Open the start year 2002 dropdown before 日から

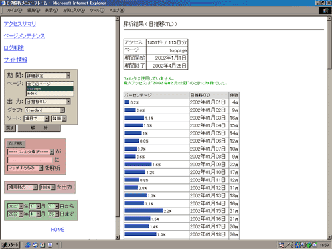click(15, 207)
